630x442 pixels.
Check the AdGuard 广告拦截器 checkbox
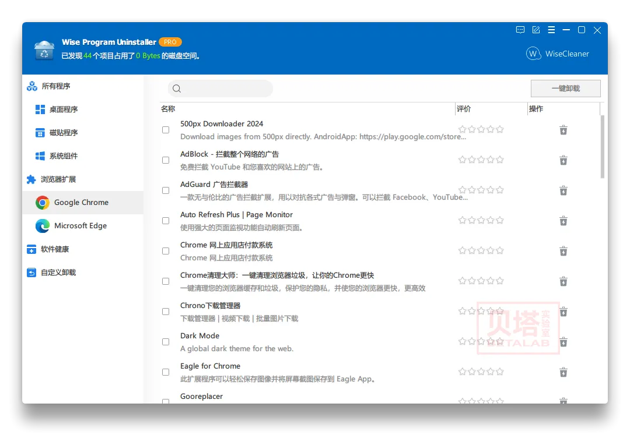166,190
